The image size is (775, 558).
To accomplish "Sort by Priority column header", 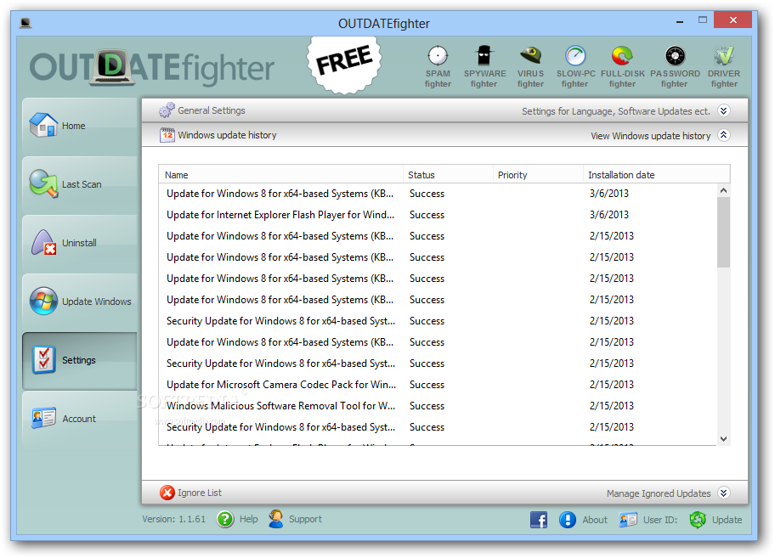I will click(x=538, y=175).
